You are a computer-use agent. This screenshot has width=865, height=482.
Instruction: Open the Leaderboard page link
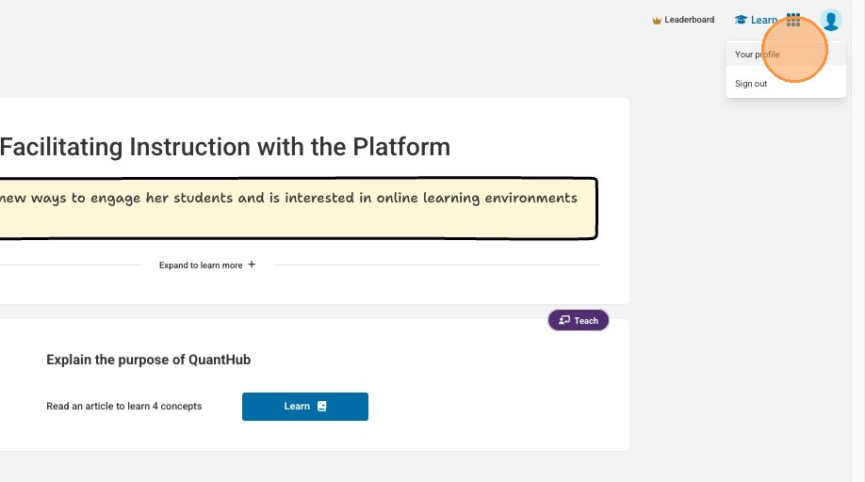(689, 20)
